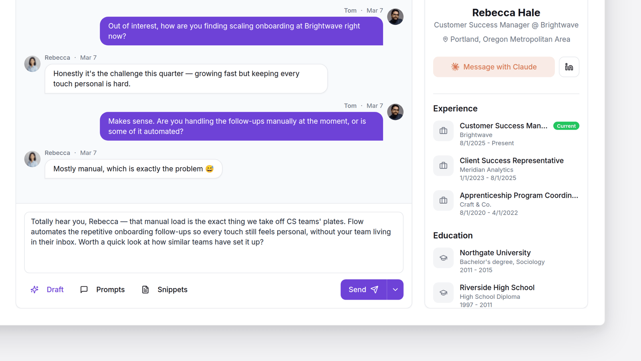Click the 'Meridian Analytics' company name
Screen dimensions: 641x361
(486, 170)
